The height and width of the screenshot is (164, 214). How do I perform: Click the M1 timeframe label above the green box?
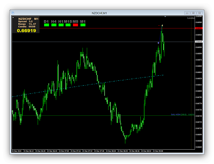[x=83, y=22]
